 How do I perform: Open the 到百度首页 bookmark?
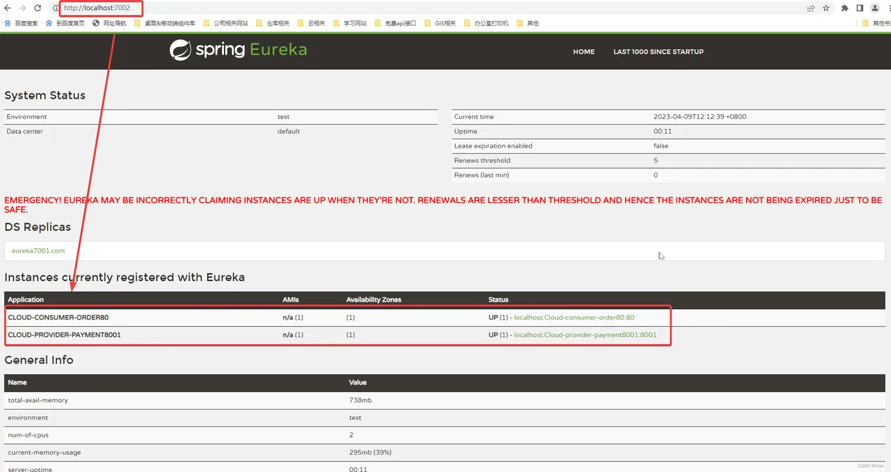click(65, 24)
